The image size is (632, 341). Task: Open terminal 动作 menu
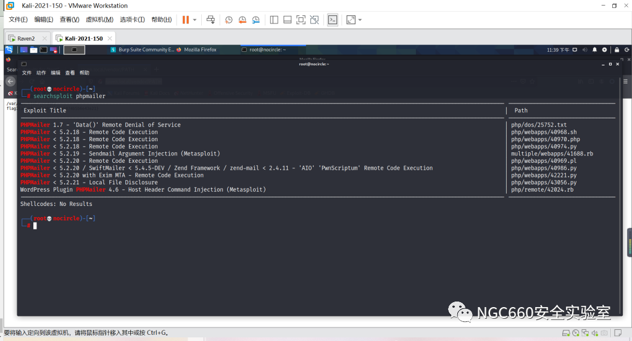41,73
